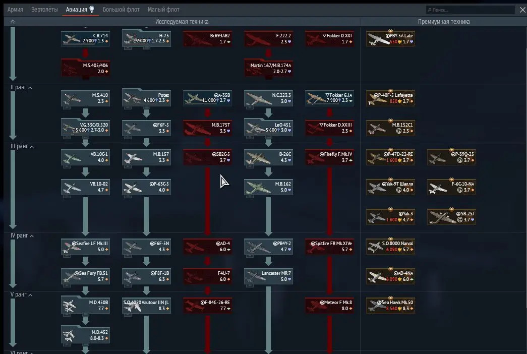The height and width of the screenshot is (354, 527).
Task: Select premium P-39Q-25 card
Action: click(451, 157)
